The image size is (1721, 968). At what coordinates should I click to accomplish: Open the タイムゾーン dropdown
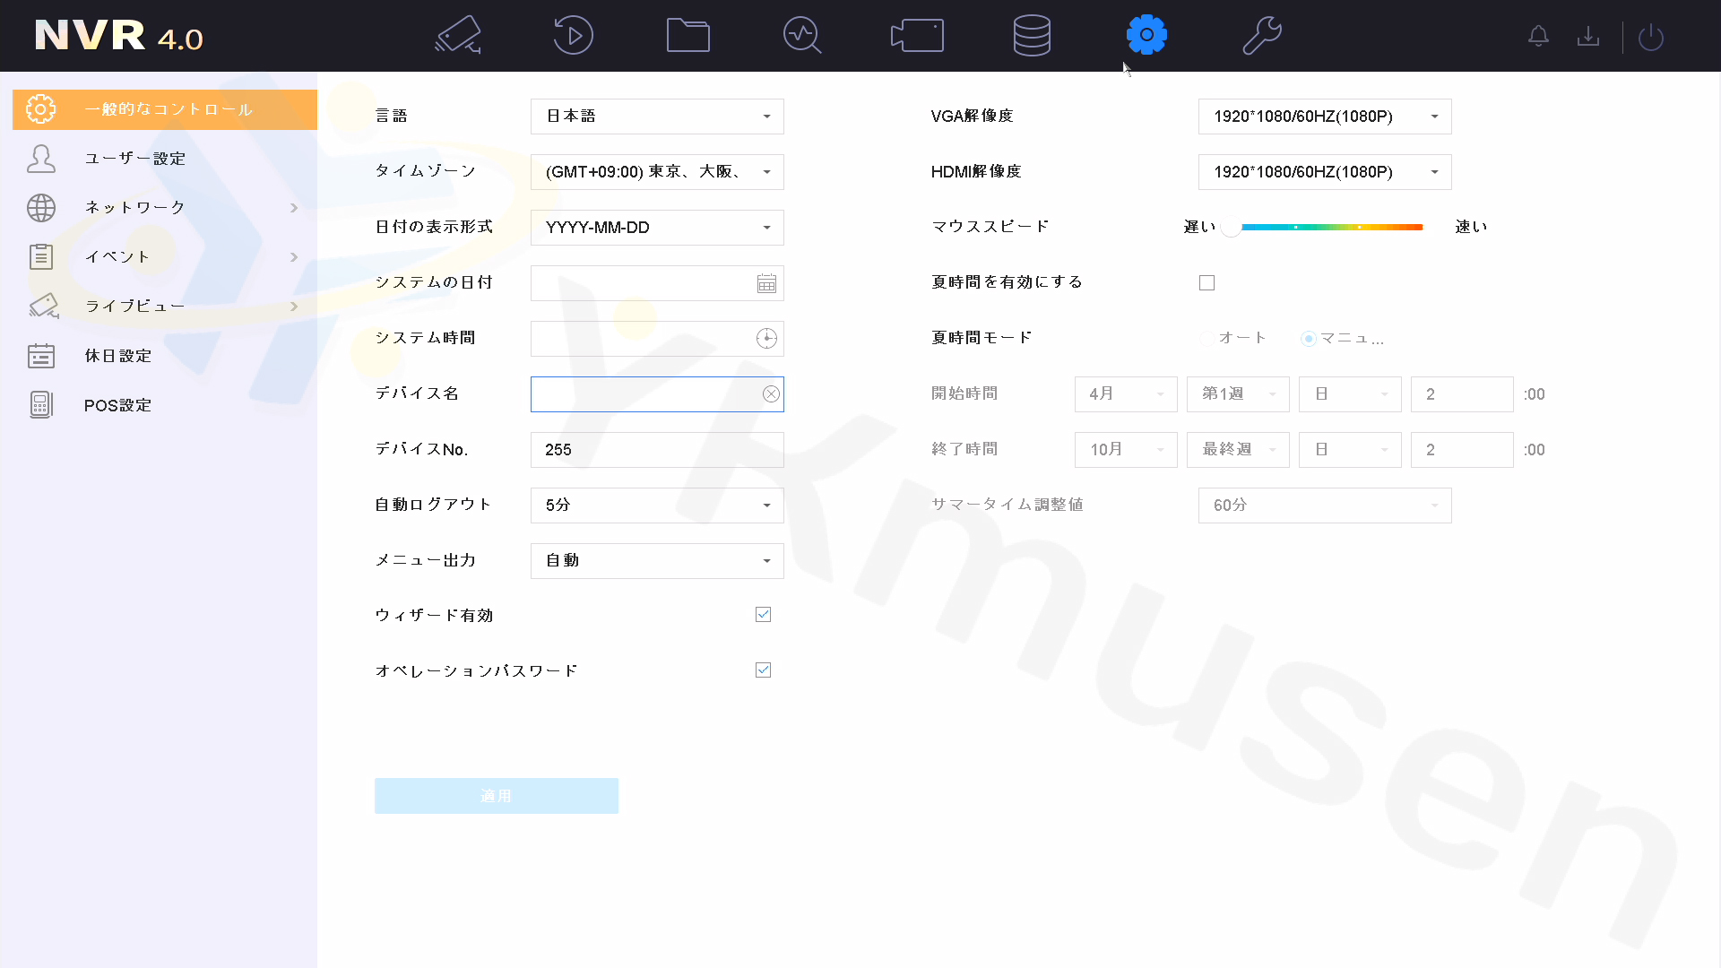click(657, 172)
